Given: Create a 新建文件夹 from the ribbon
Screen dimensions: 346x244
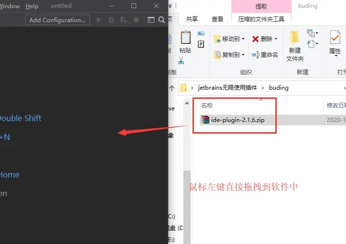Looking at the screenshot, I should tap(295, 46).
